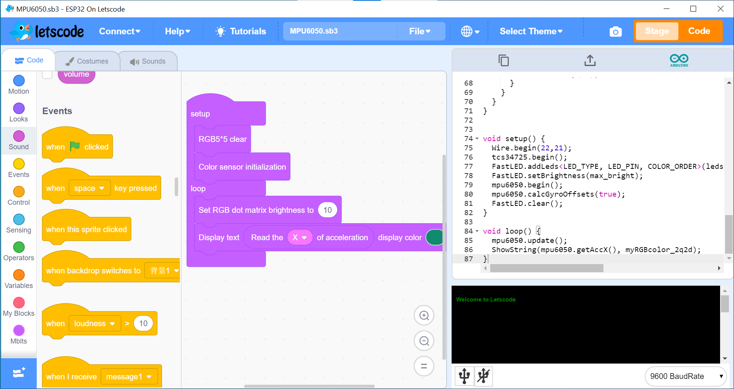Open the Arduino IDE icon
Image resolution: width=734 pixels, height=389 pixels.
(x=679, y=60)
